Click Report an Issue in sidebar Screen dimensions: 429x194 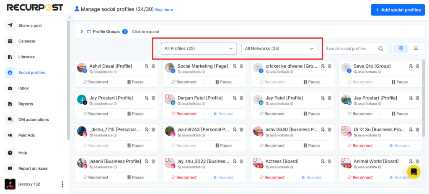pyautogui.click(x=33, y=168)
